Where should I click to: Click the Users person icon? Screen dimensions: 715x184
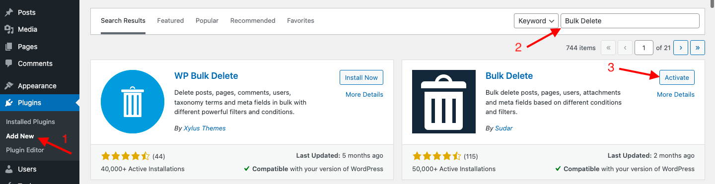[9, 169]
